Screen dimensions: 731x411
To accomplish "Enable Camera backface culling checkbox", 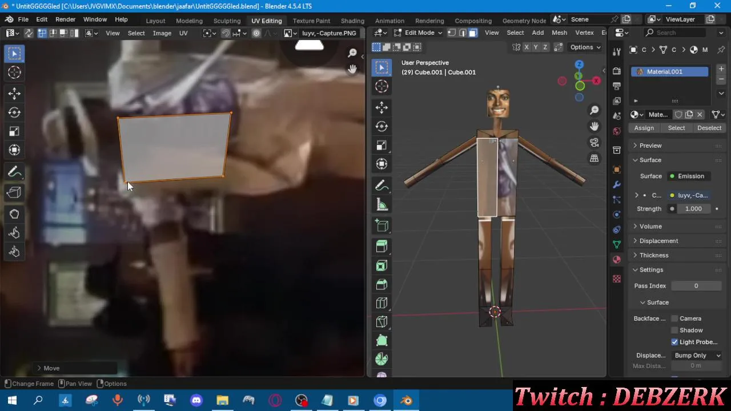I will tap(674, 319).
